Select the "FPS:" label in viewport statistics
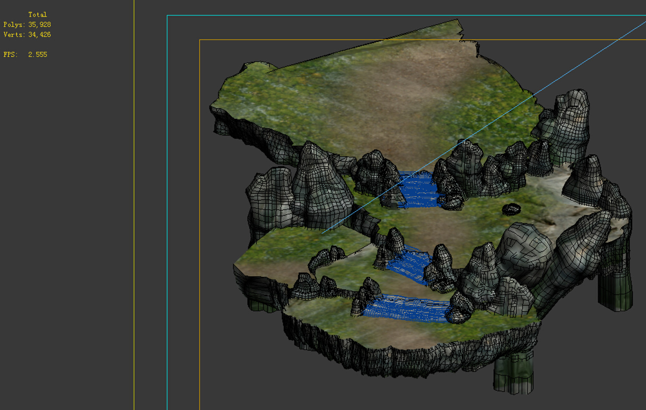This screenshot has height=410, width=646. click(11, 55)
